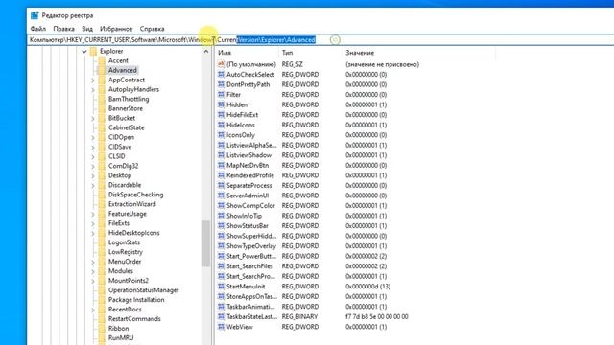Click the DWORD icon of AutoCheckSelect
The height and width of the screenshot is (345, 614).
click(x=222, y=75)
